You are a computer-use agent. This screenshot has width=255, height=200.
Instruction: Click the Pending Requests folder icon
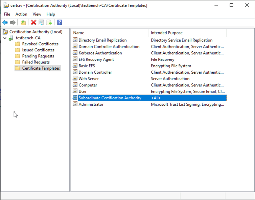pos(17,56)
